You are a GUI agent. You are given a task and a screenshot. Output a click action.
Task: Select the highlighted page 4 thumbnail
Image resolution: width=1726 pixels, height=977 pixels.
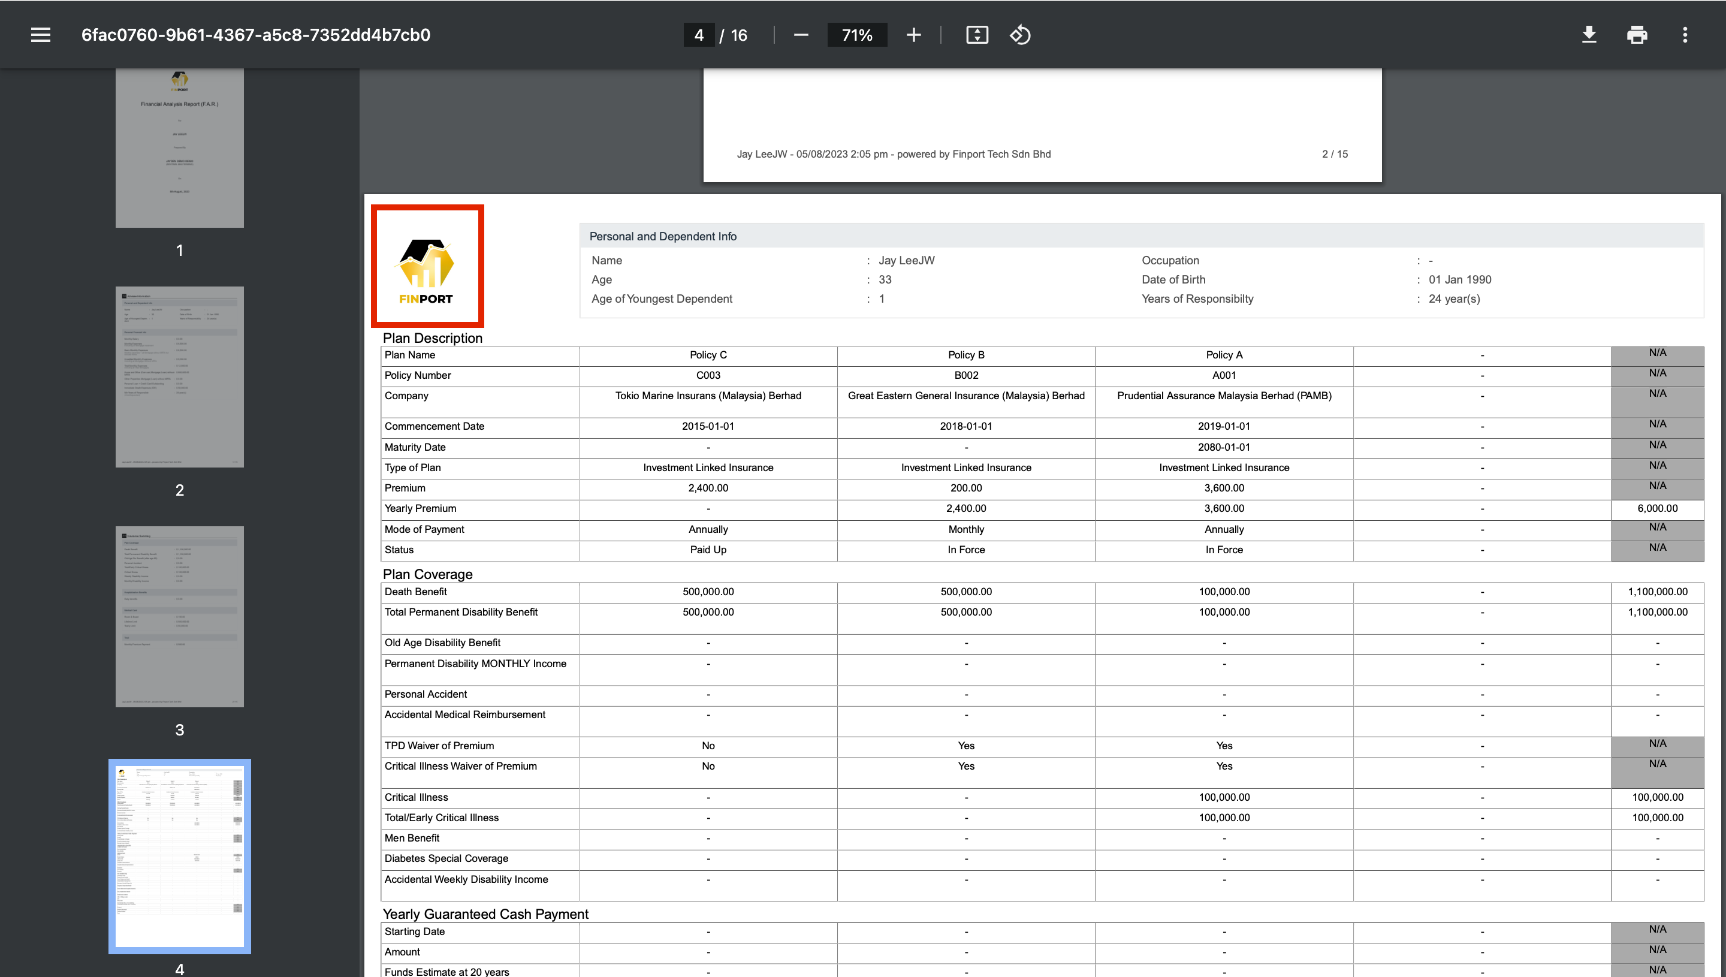179,856
